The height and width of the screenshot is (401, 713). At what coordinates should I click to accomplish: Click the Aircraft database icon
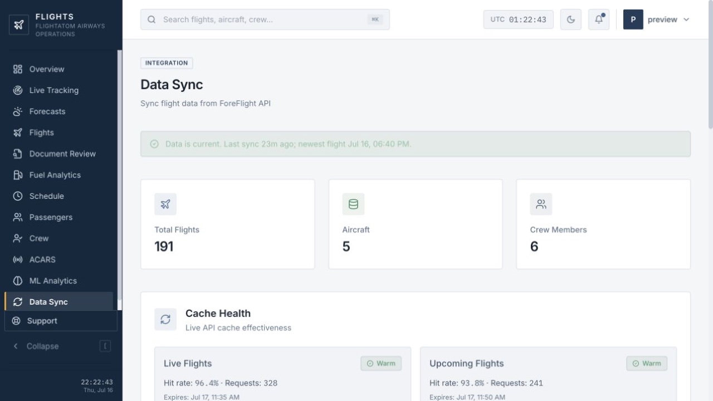(x=353, y=204)
